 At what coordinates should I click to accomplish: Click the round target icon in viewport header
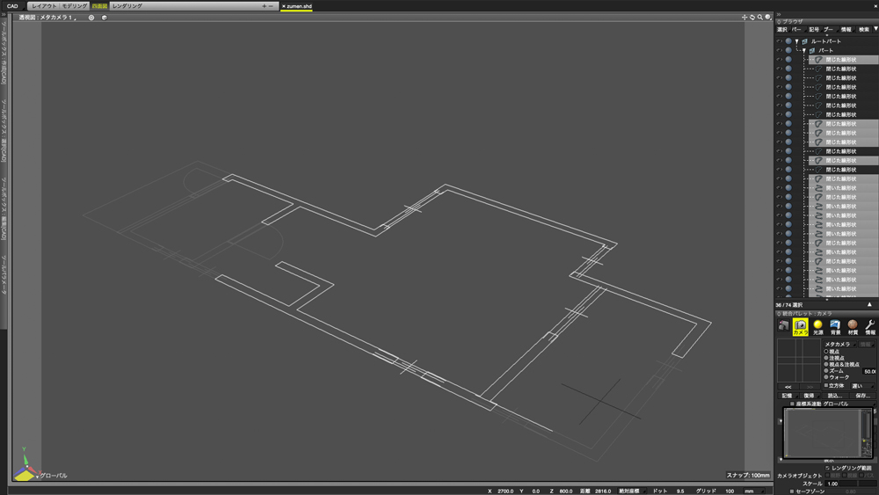[x=91, y=18]
